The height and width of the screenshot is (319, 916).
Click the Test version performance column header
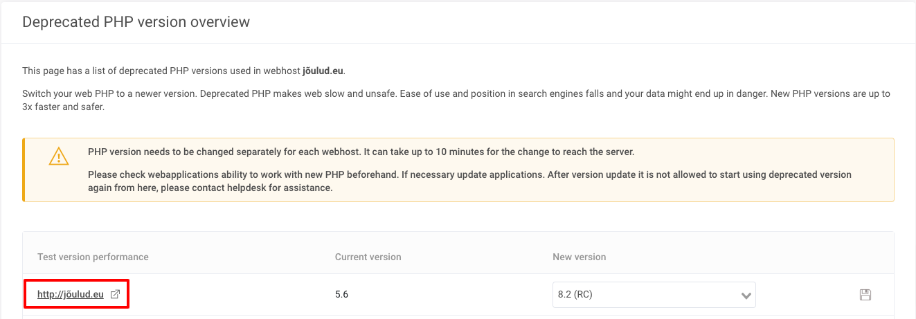pyautogui.click(x=93, y=257)
